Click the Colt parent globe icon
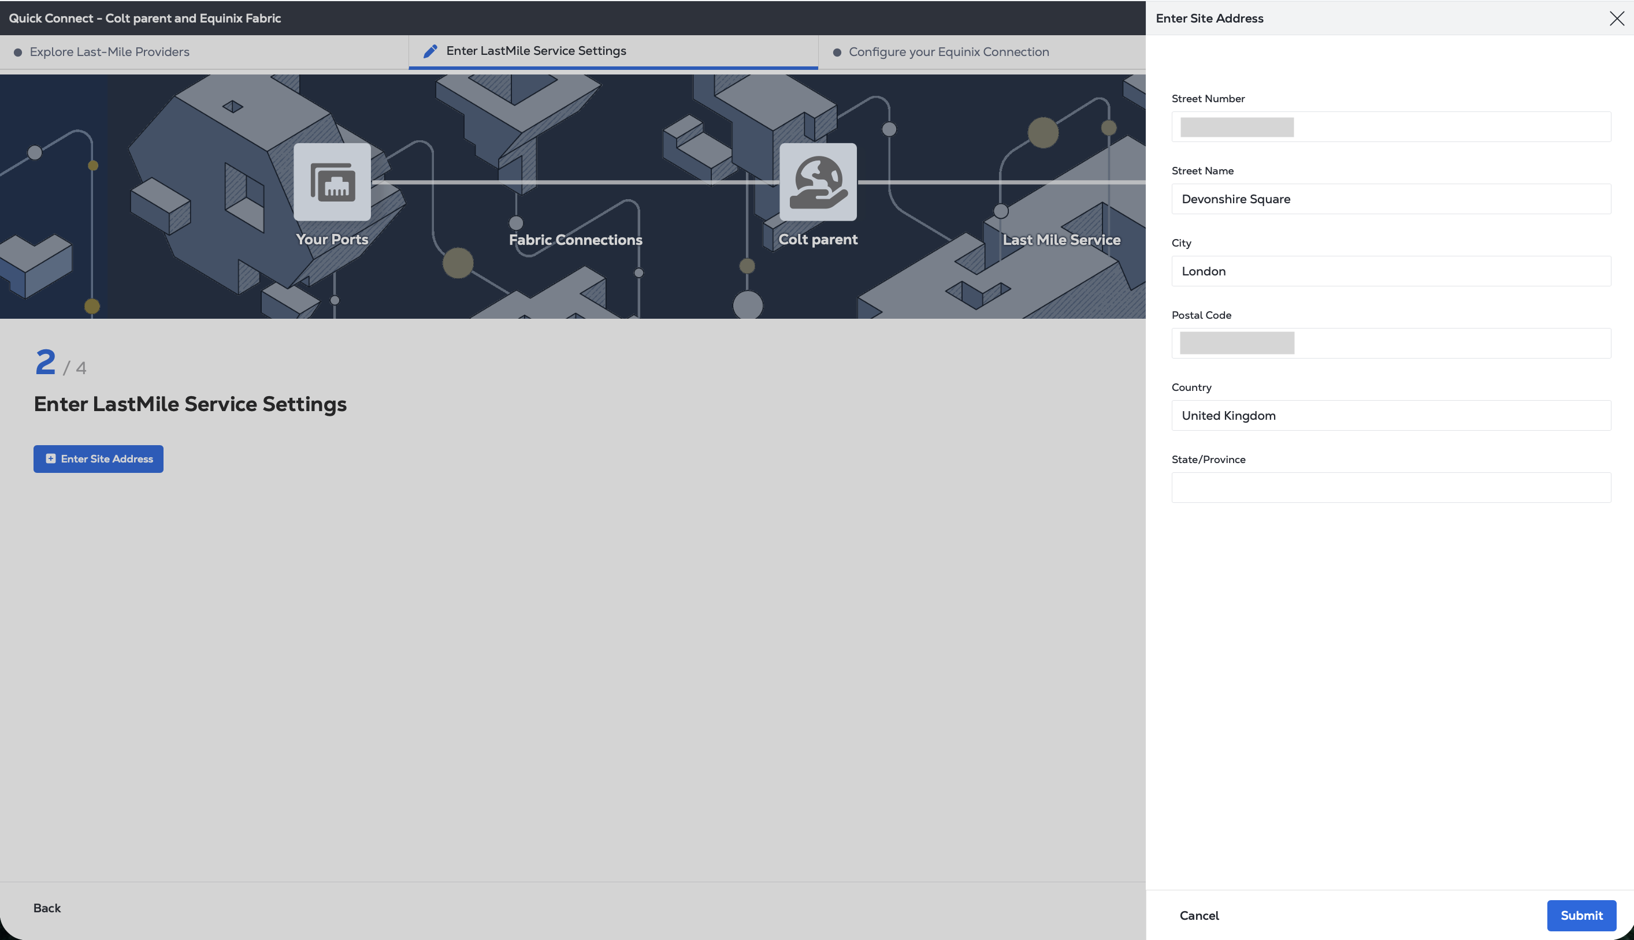 pyautogui.click(x=818, y=182)
